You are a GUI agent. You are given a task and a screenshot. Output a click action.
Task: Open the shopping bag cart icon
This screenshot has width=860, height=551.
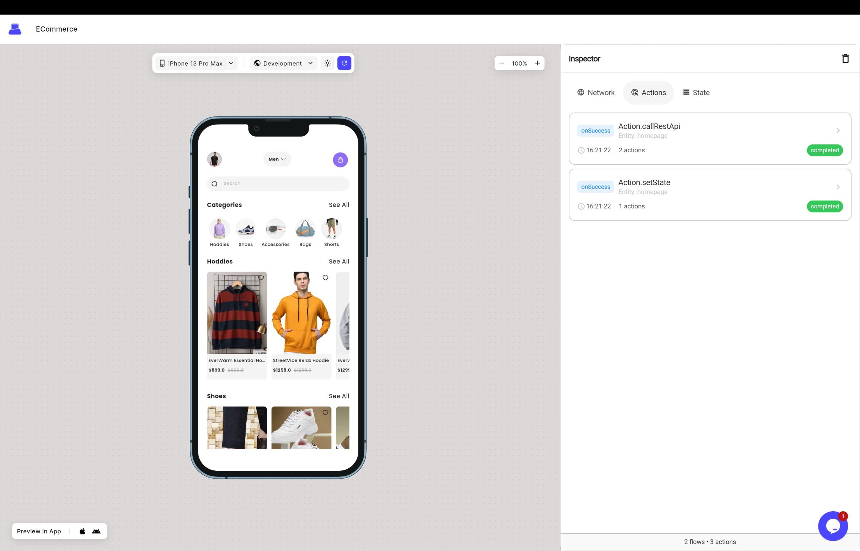340,160
